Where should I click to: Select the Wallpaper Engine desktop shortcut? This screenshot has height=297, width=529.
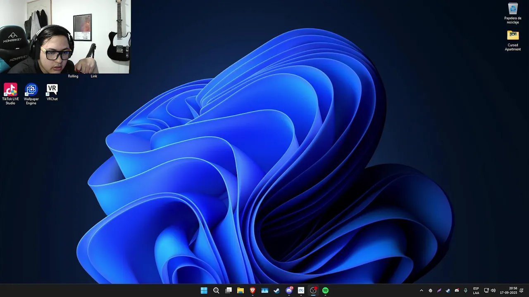coord(31,94)
